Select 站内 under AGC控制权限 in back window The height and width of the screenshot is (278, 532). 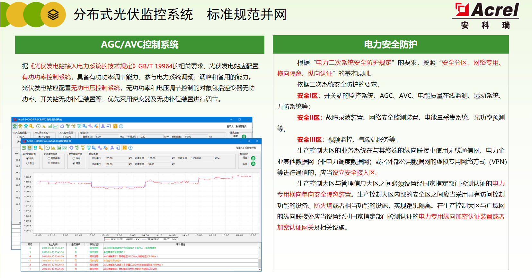(67, 137)
